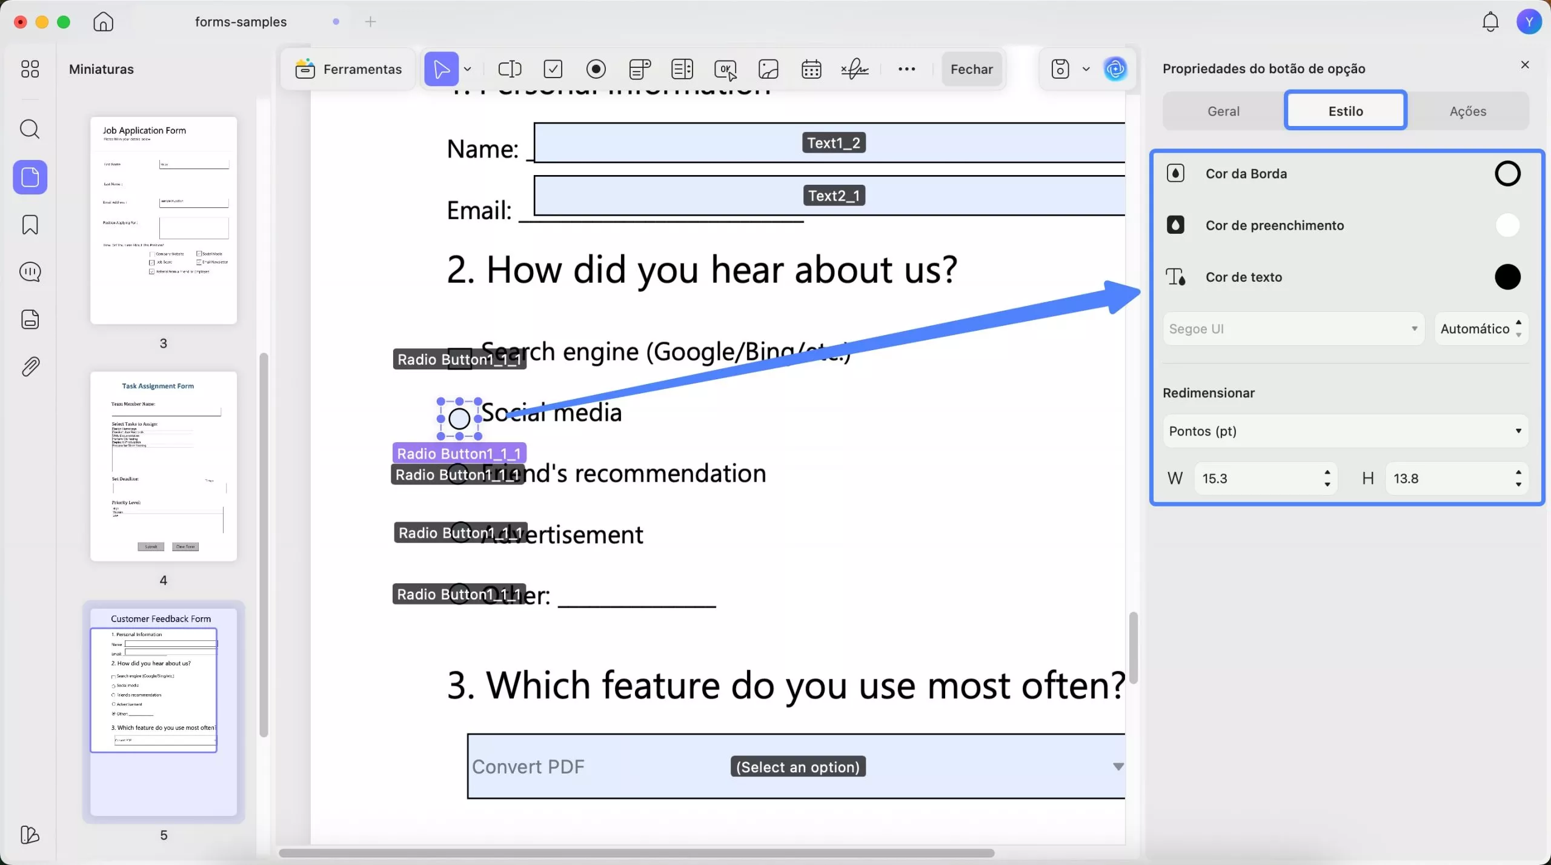Open the Pontos (pt) units dropdown

pyautogui.click(x=1346, y=431)
